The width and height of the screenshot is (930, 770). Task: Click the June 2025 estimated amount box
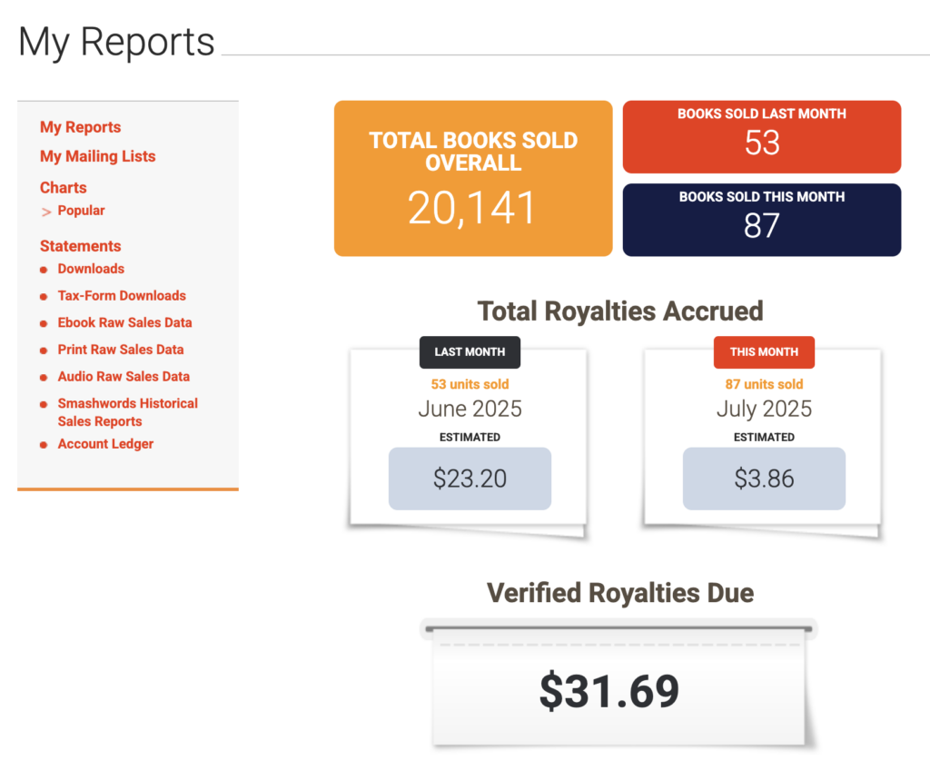click(470, 479)
